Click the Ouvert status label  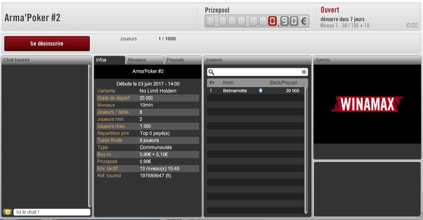tap(330, 10)
